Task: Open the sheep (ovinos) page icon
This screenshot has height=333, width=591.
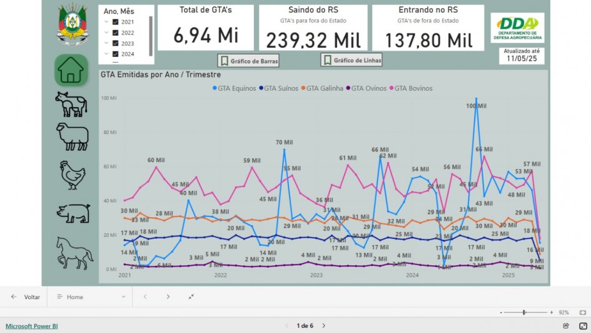Action: tap(72, 136)
